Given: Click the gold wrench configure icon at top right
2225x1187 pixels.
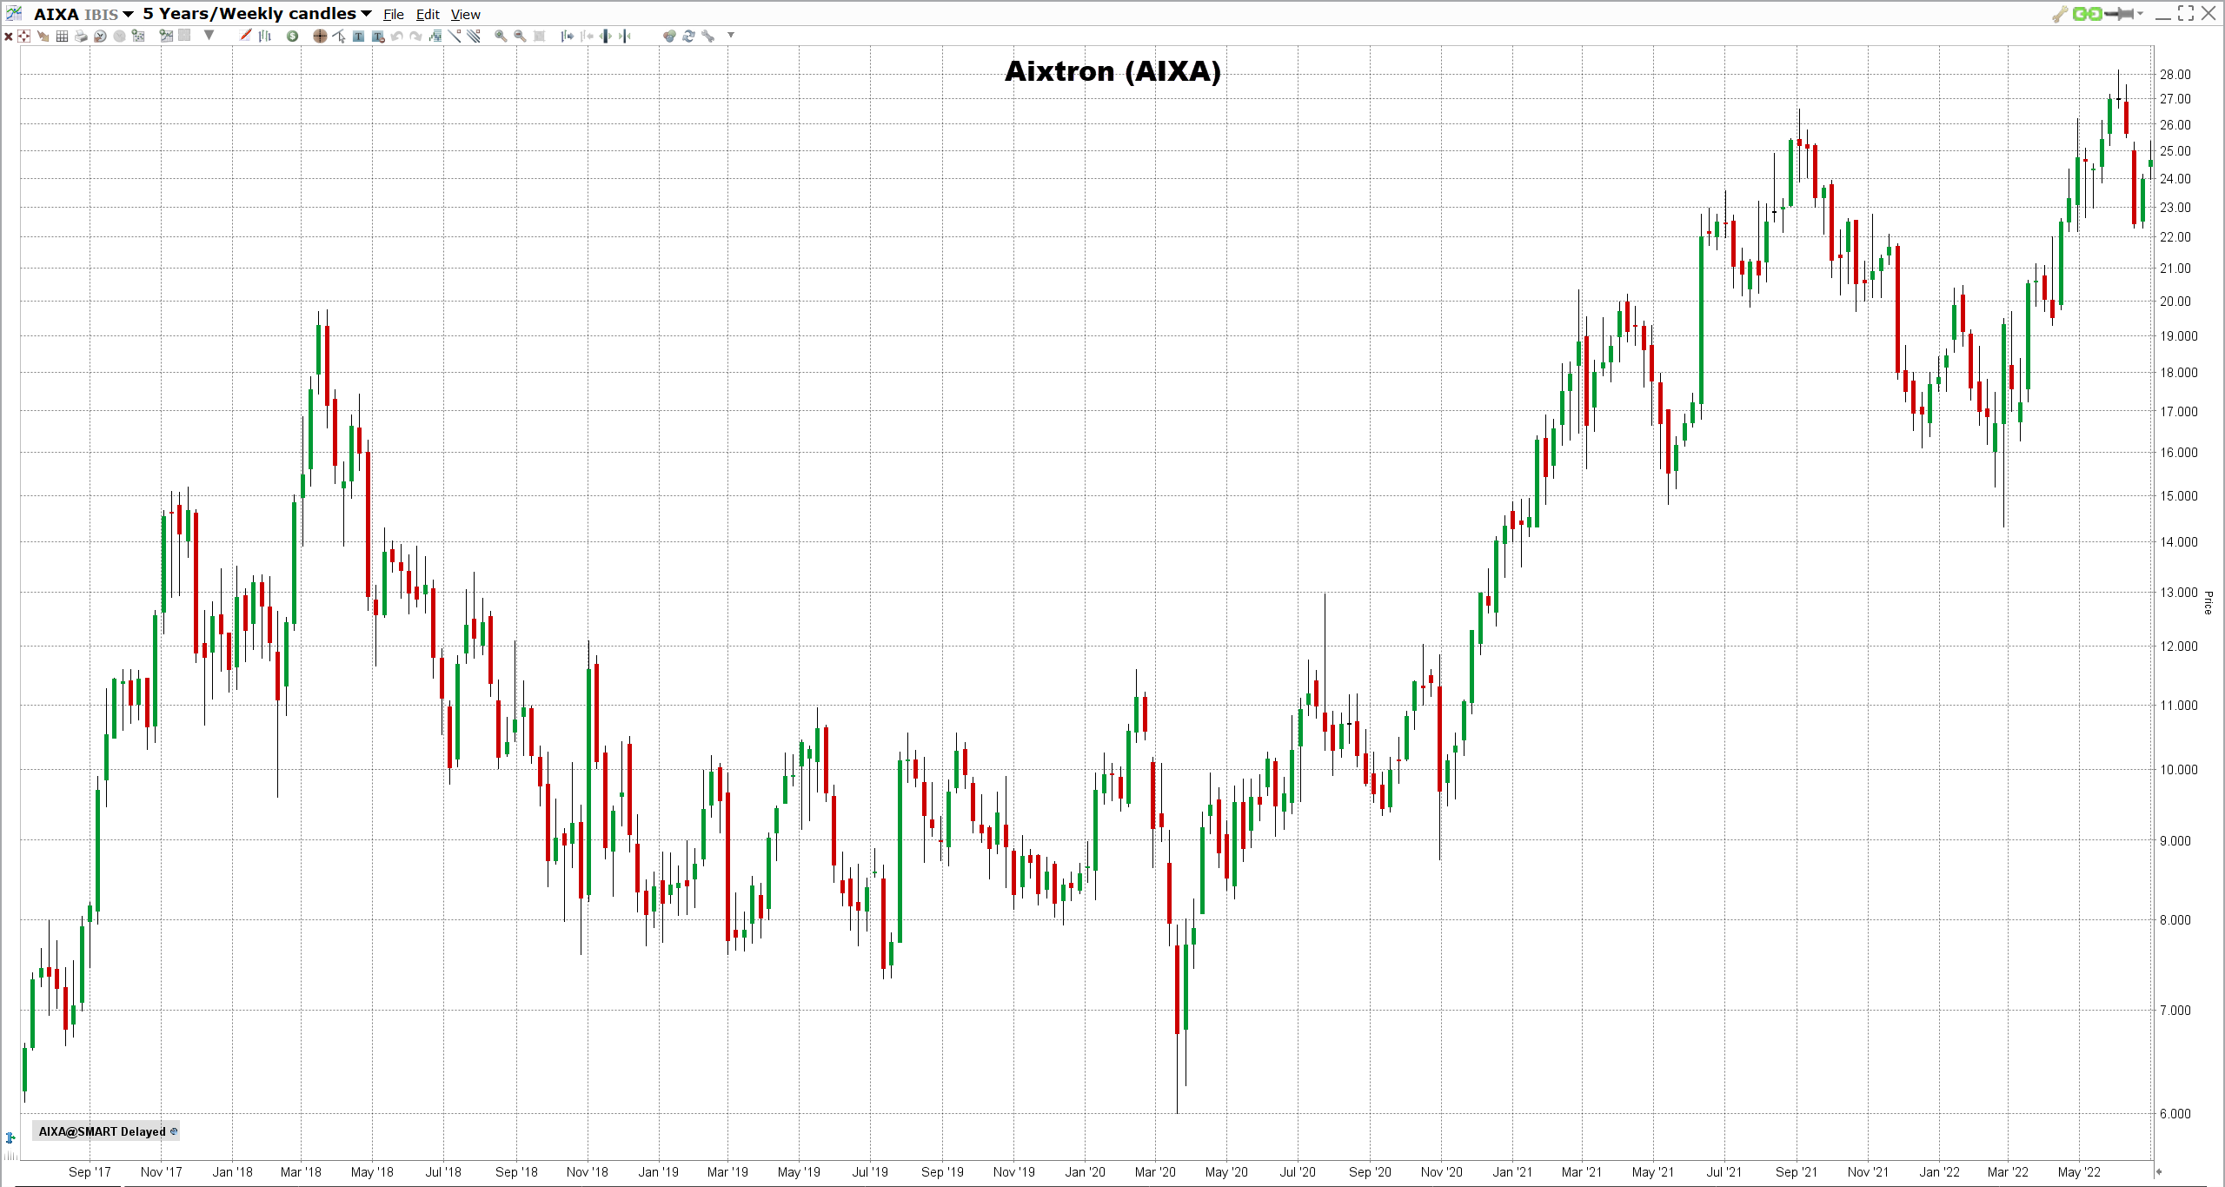Looking at the screenshot, I should tap(2060, 14).
